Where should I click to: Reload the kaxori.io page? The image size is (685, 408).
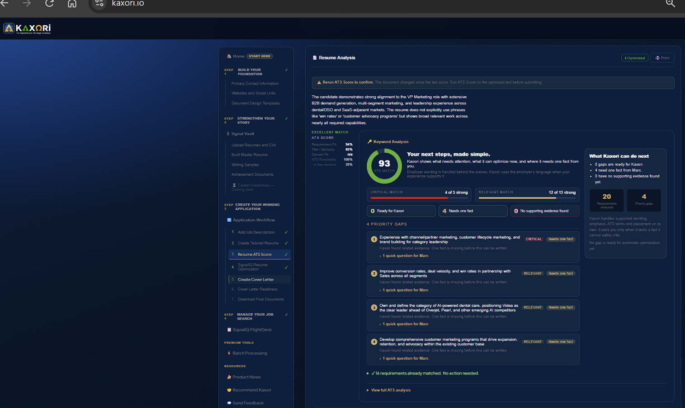click(50, 3)
